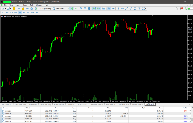Open the Help menu
The width and height of the screenshot is (193, 123).
47,5
